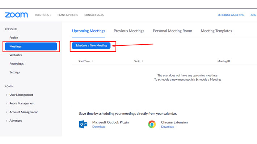
Task: Click Schedule a New Meeting button
Action: pos(91,45)
